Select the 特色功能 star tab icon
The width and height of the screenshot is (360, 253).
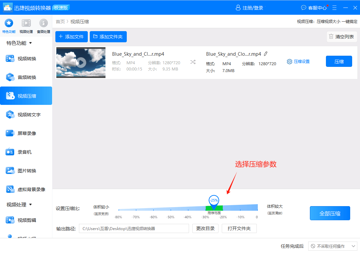click(x=9, y=23)
